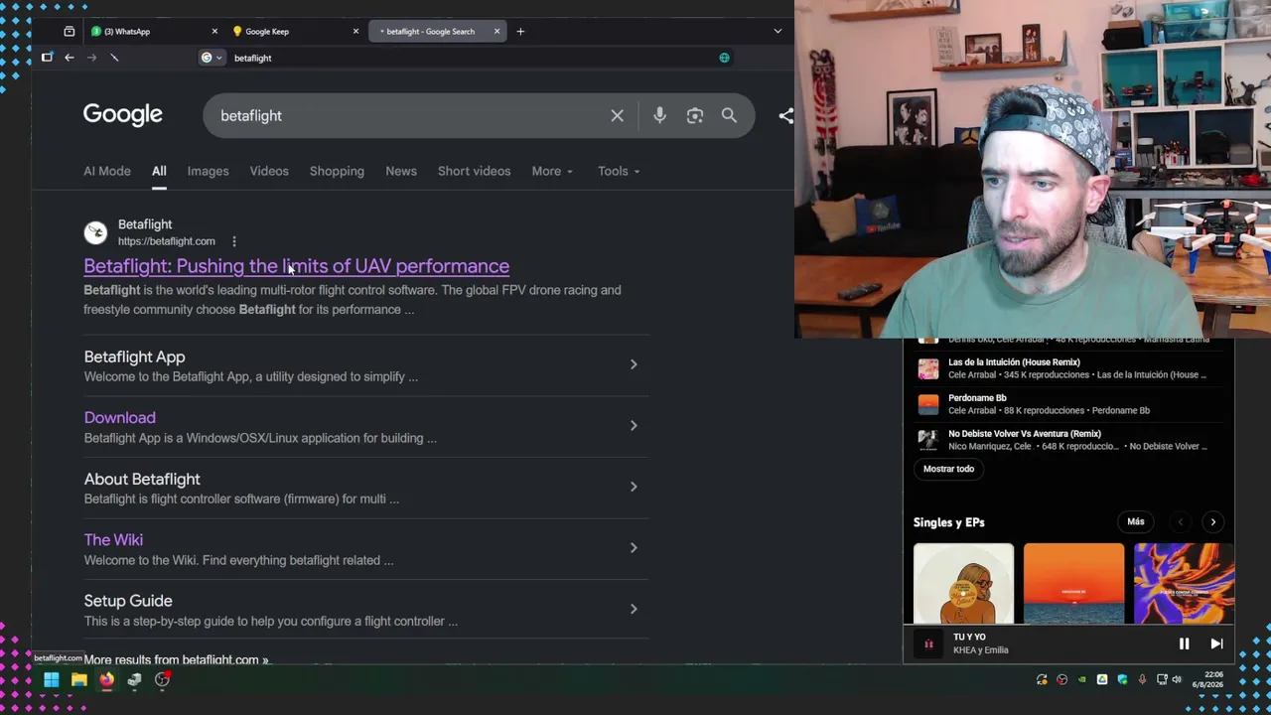Expand the About Betaflight row chevron
This screenshot has width=1271, height=715.
(x=634, y=487)
